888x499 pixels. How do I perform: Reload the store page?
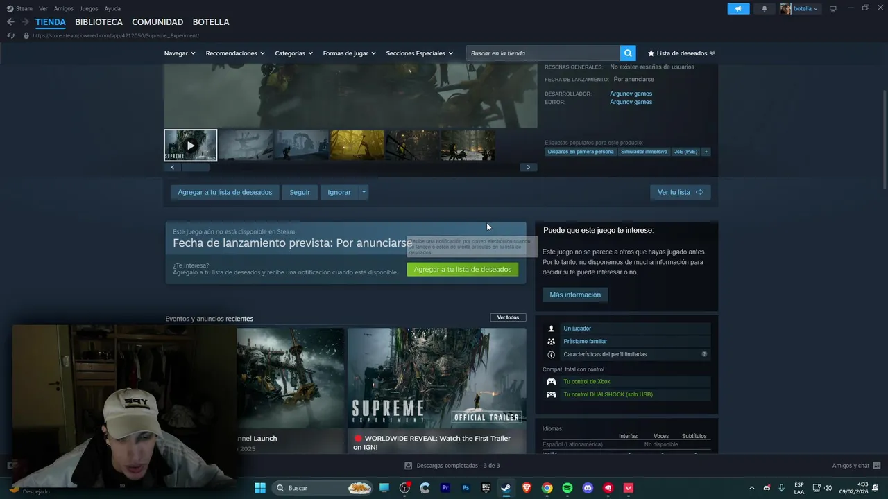click(10, 35)
